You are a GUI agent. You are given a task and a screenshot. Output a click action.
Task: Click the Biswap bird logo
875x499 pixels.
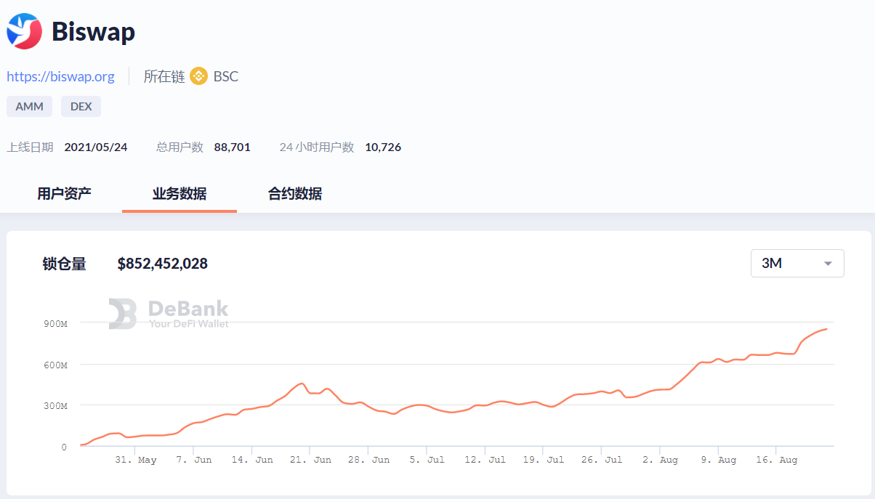[24, 31]
